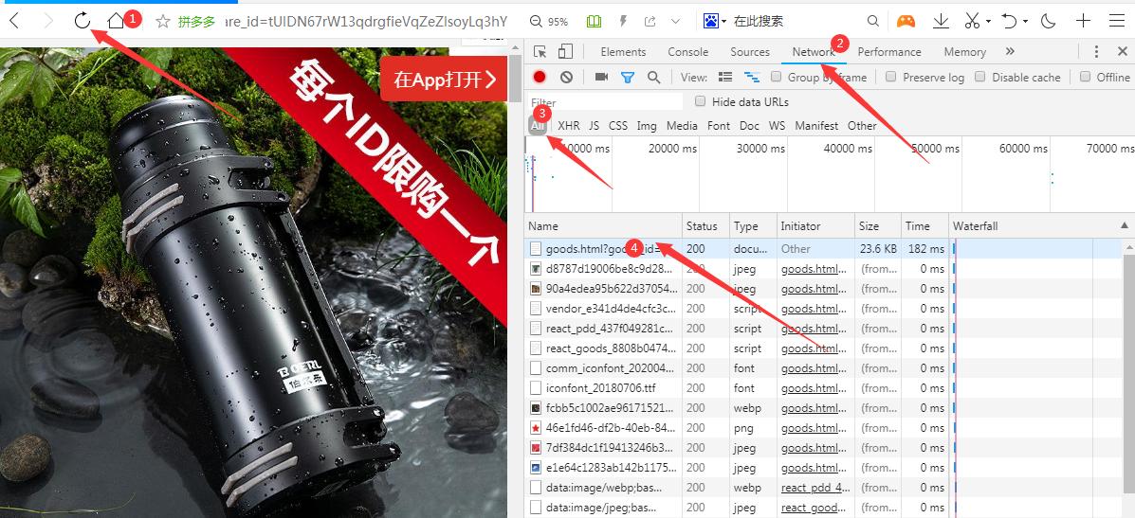Click the capture screenshots camera icon

(x=601, y=77)
